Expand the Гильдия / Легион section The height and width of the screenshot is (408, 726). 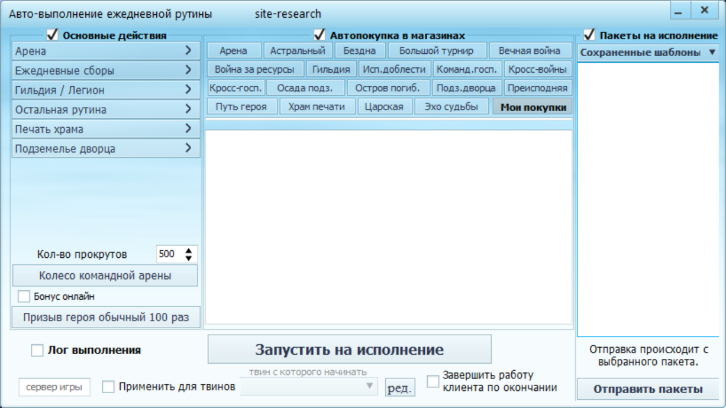tap(106, 90)
